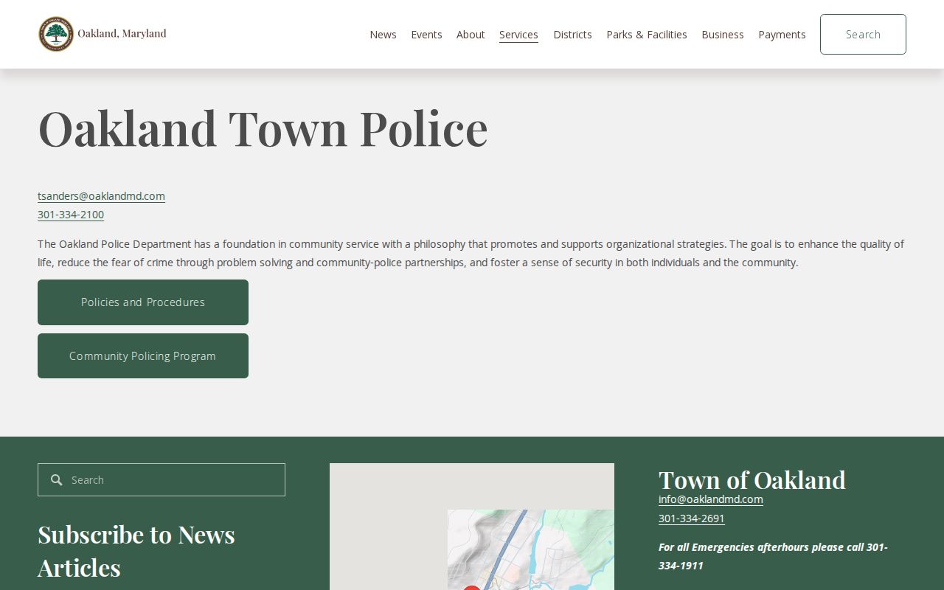Click the red map marker pin
The height and width of the screenshot is (590, 944).
[472, 588]
